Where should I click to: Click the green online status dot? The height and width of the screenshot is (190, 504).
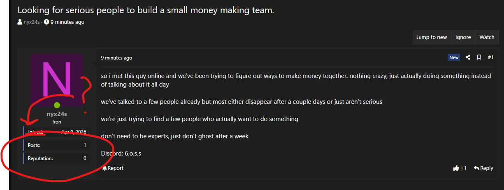coord(57,105)
